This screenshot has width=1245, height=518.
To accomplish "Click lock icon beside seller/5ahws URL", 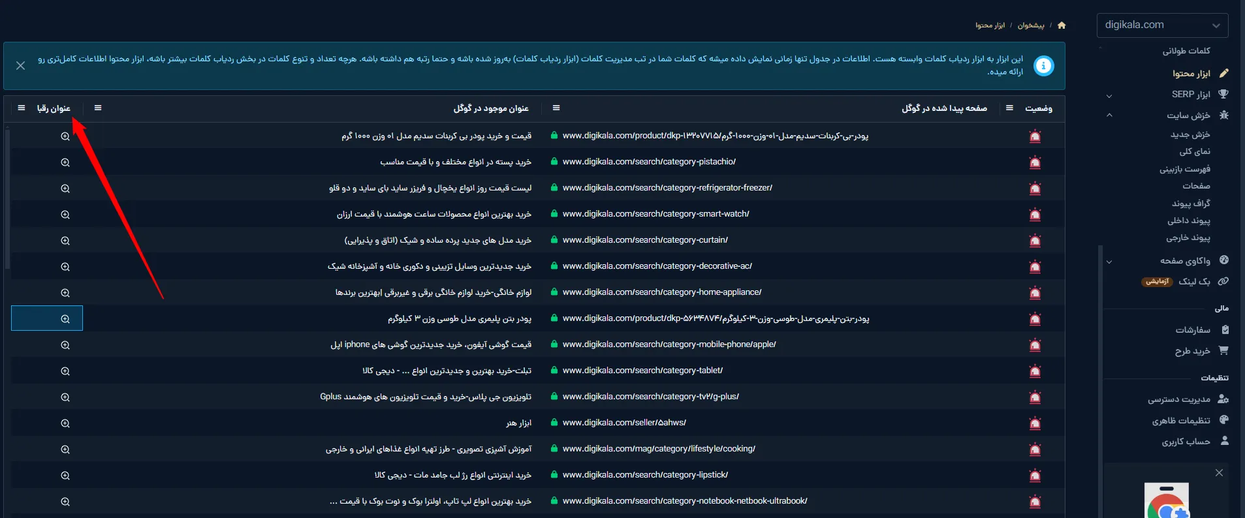I will pos(554,423).
